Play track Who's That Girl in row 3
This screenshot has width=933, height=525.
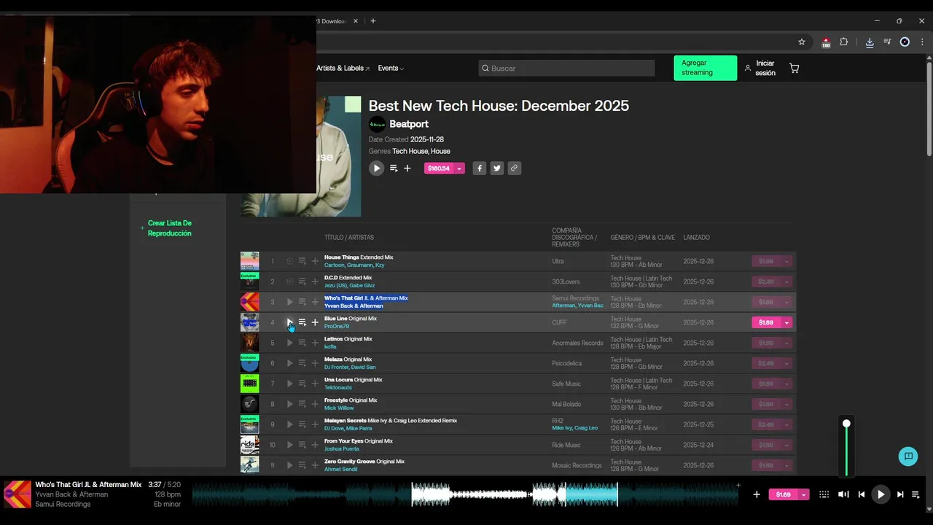tap(289, 302)
